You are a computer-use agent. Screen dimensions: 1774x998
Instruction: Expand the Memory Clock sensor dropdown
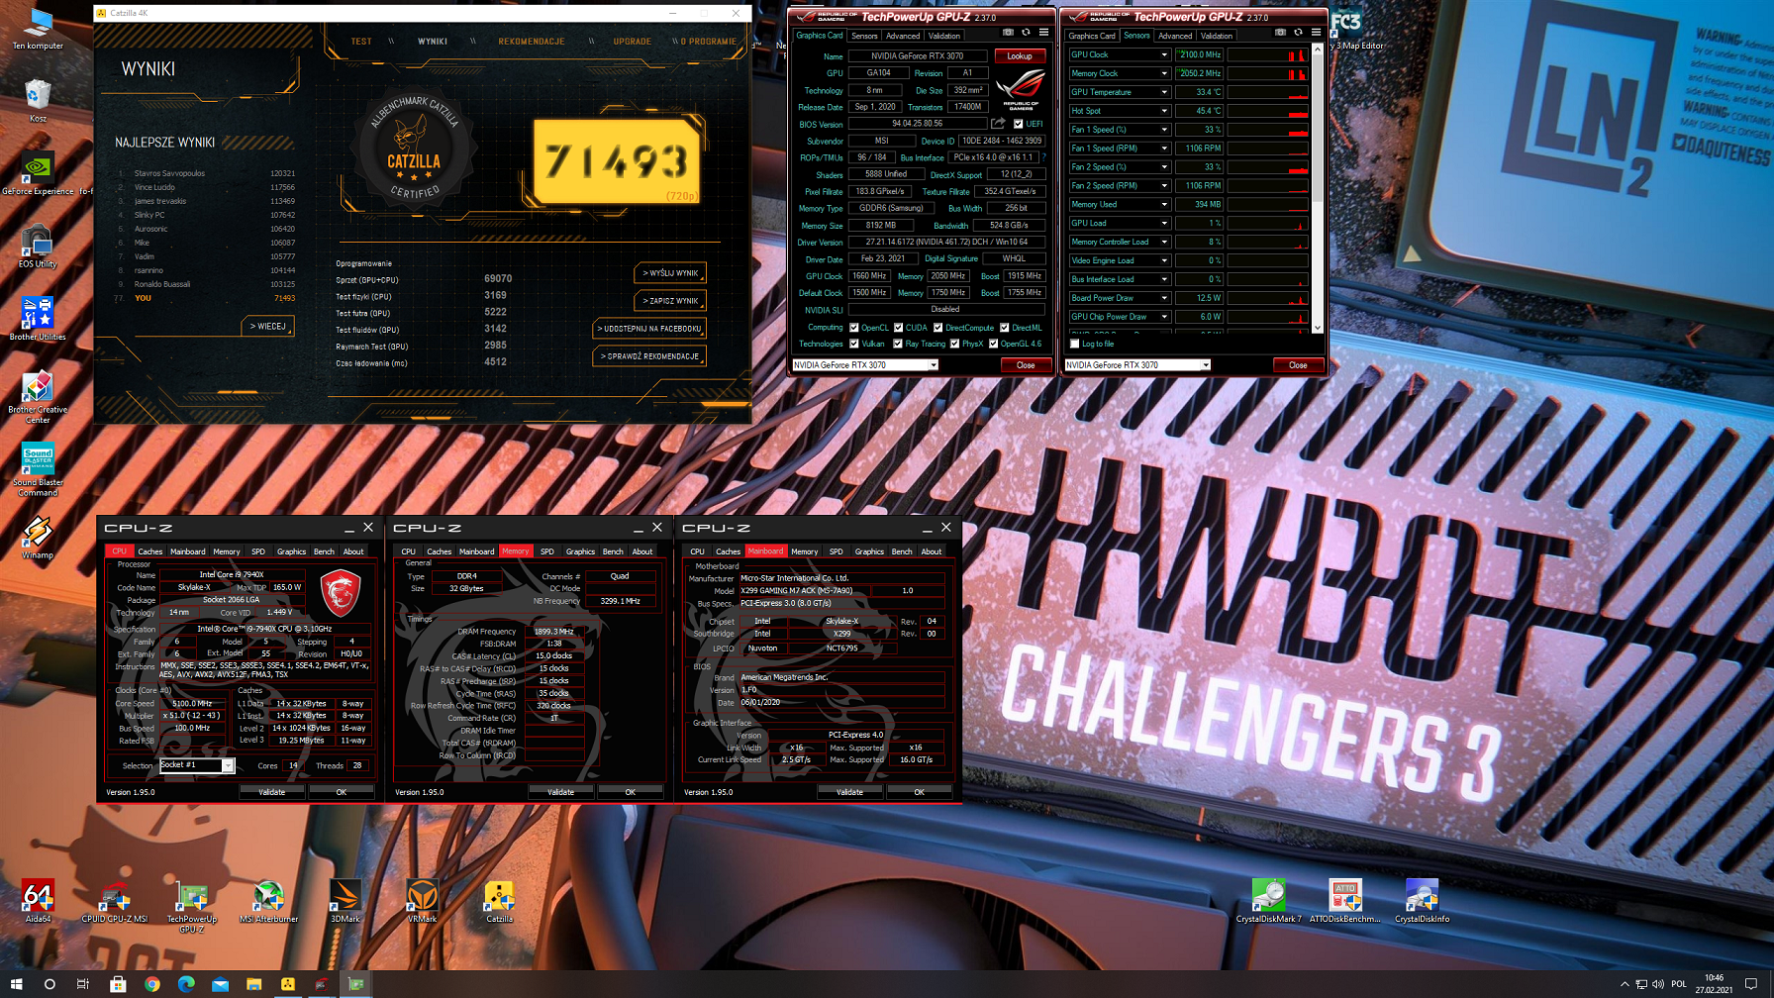tap(1164, 73)
